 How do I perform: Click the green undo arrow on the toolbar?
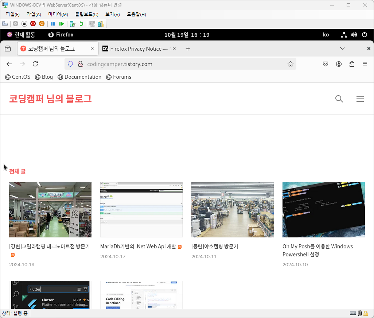coord(81,24)
